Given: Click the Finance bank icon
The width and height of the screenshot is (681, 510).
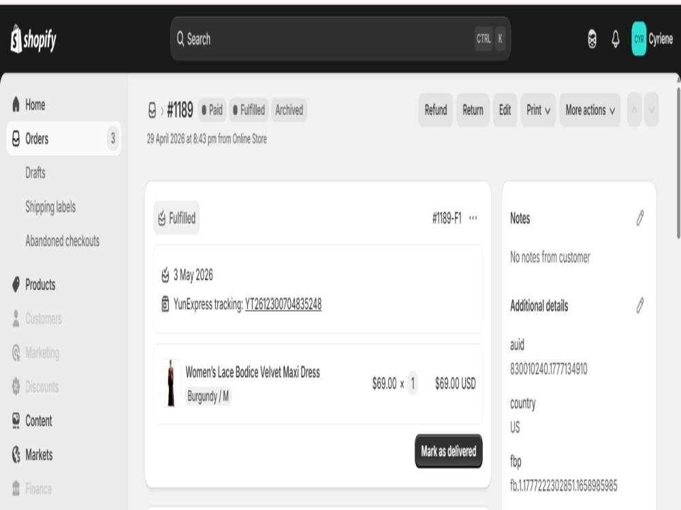Looking at the screenshot, I should [16, 489].
